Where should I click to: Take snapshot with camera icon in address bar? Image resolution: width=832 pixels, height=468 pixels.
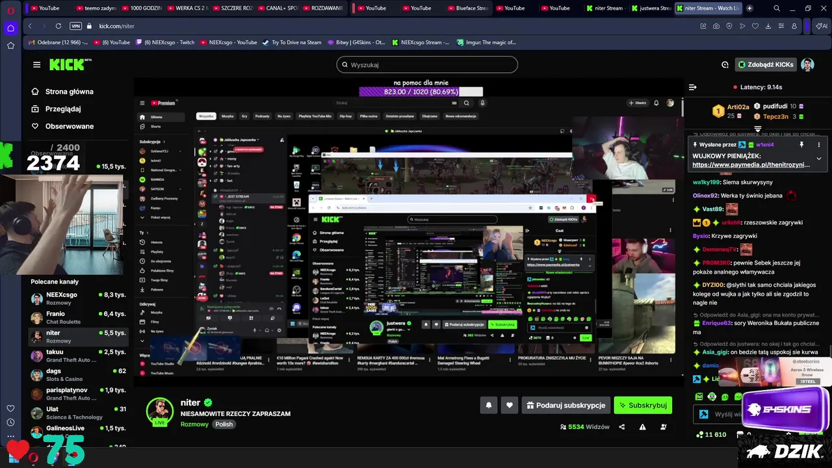point(716,26)
